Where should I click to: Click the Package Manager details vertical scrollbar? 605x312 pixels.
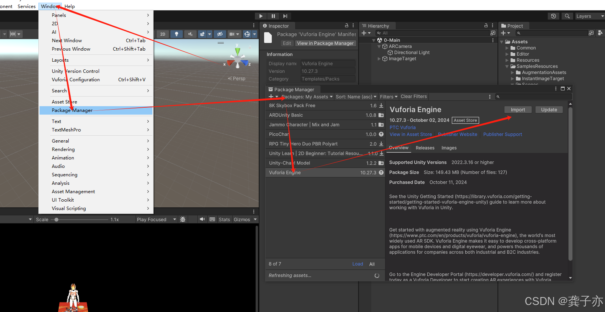570,184
